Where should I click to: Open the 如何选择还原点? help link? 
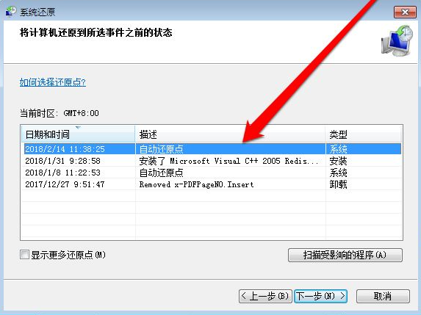(53, 82)
